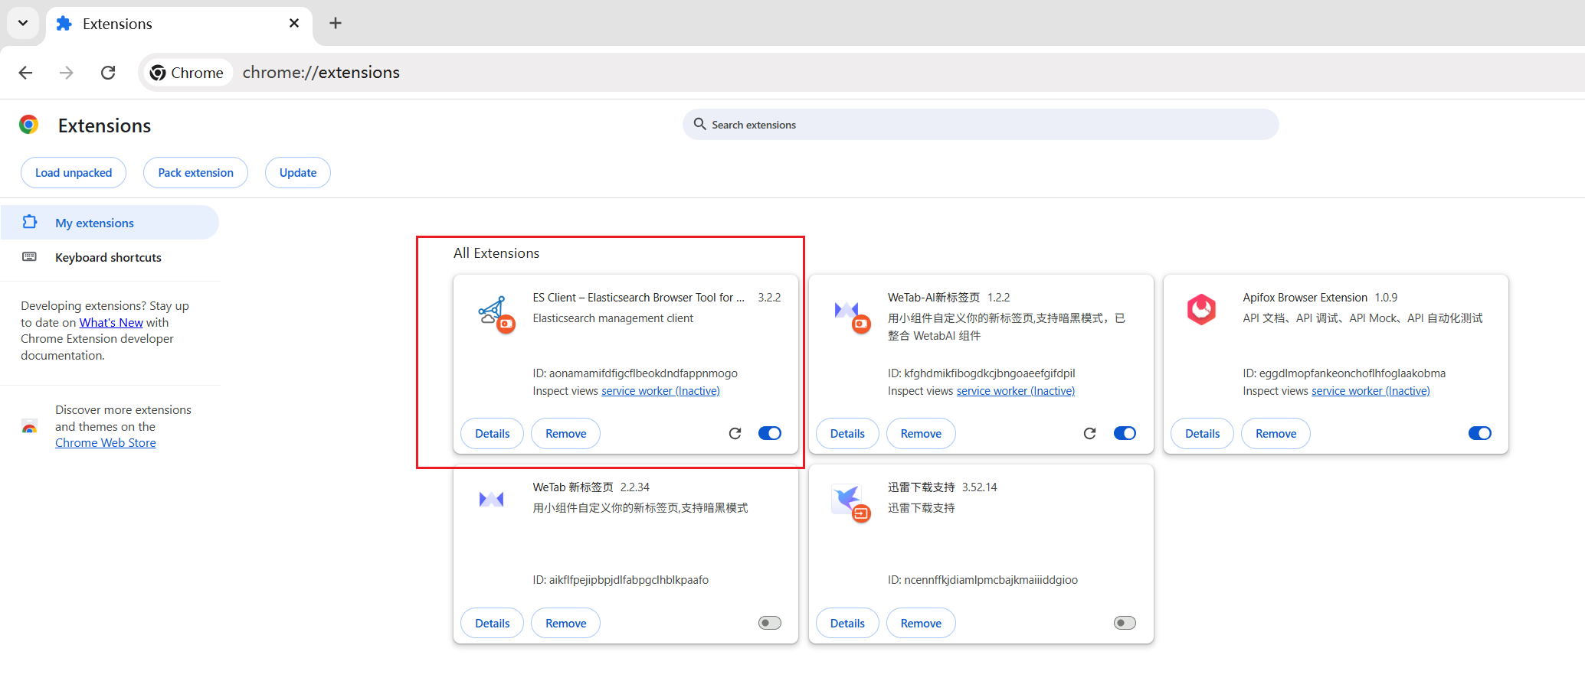Click the 迅雷下载支持 version 3.52.14
Viewport: 1585px width, 694px height.
click(x=980, y=487)
